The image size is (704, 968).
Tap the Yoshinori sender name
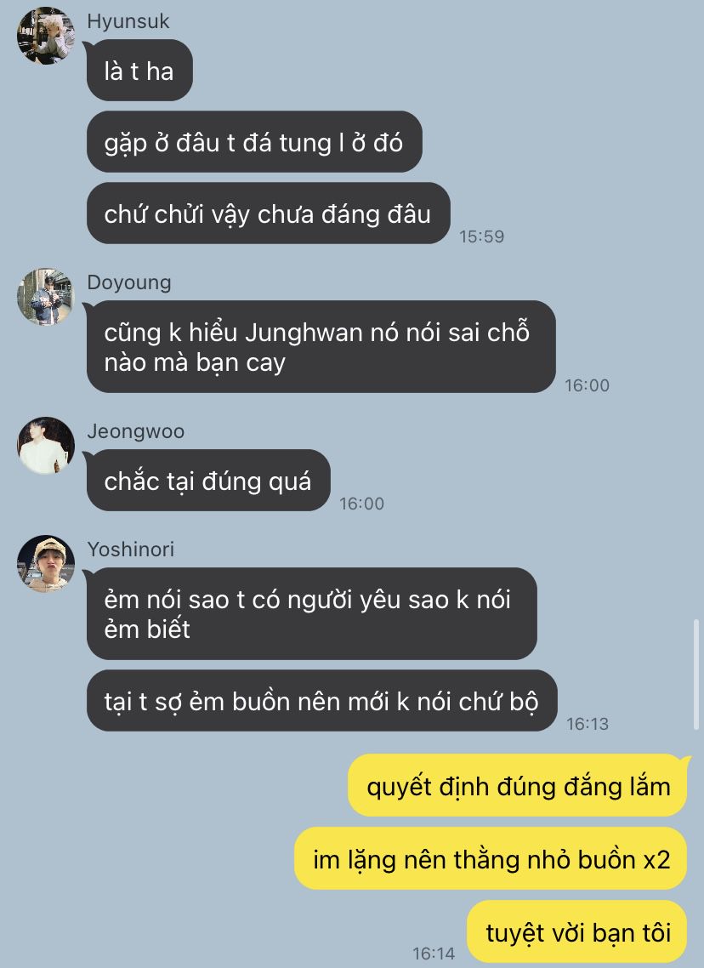tap(131, 549)
